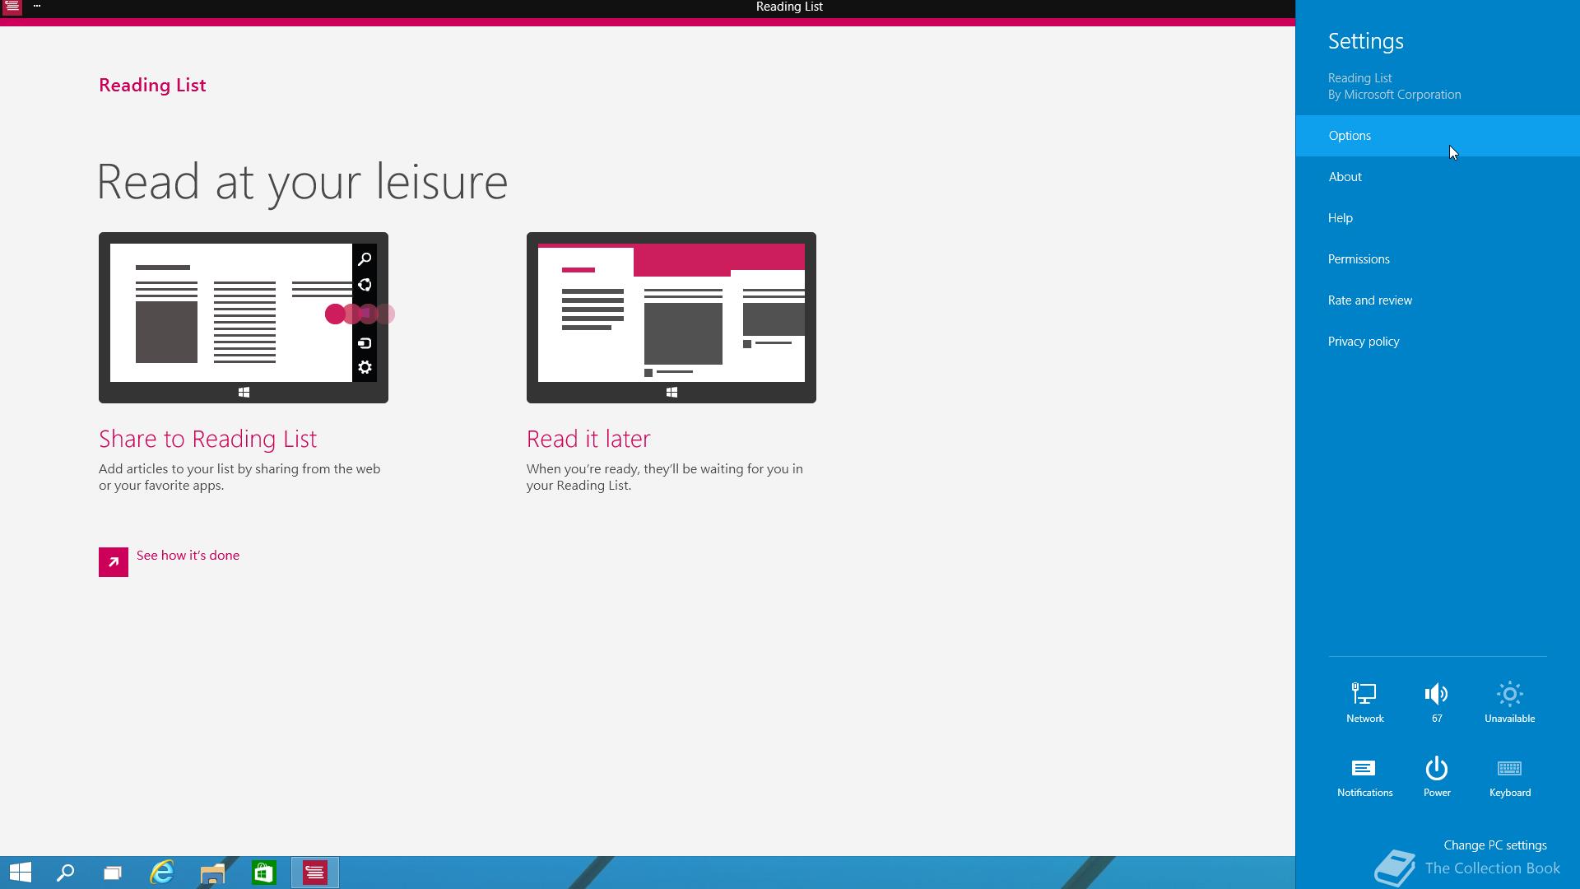Open the About settings entry
This screenshot has width=1580, height=889.
click(x=1345, y=177)
